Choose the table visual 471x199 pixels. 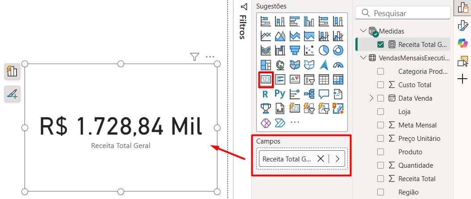tap(324, 80)
